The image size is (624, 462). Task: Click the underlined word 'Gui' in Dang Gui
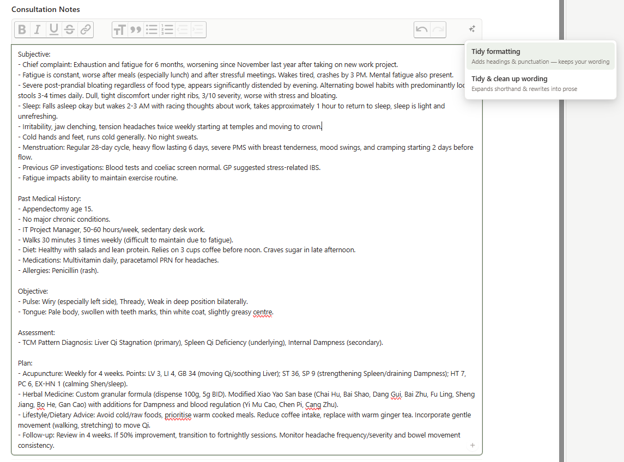tap(396, 394)
